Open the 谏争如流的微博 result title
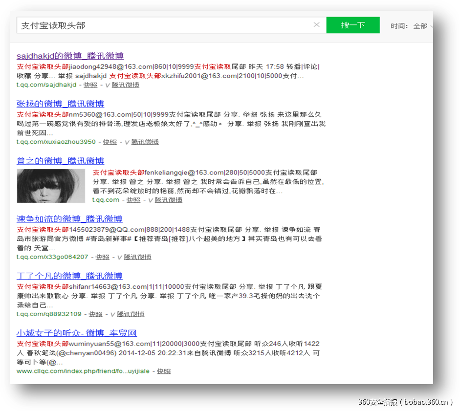The height and width of the screenshot is (411, 460). (x=69, y=218)
